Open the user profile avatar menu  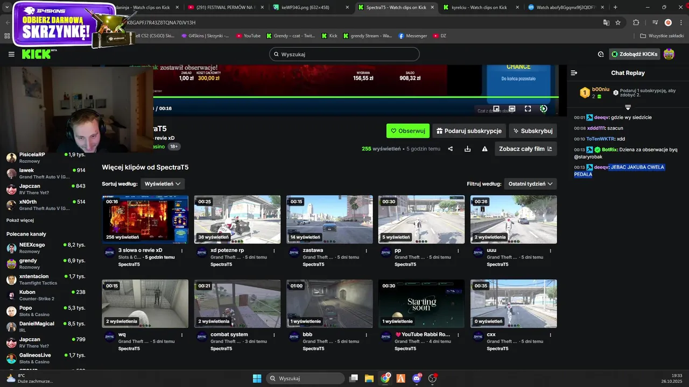669,54
